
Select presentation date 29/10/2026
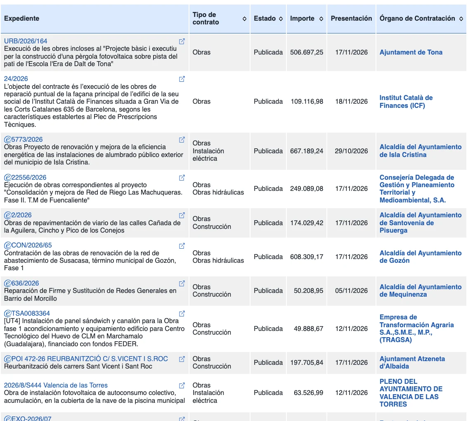pos(351,151)
